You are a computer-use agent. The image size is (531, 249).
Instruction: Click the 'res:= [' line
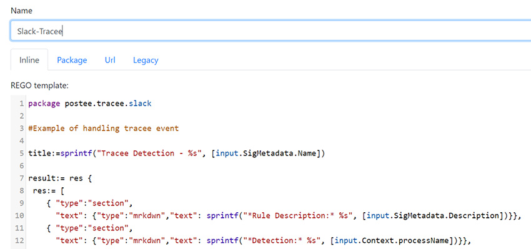(49, 191)
